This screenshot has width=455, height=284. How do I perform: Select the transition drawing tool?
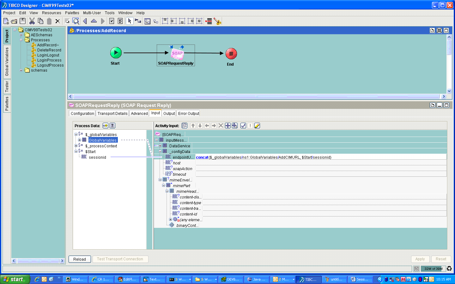[x=138, y=21]
